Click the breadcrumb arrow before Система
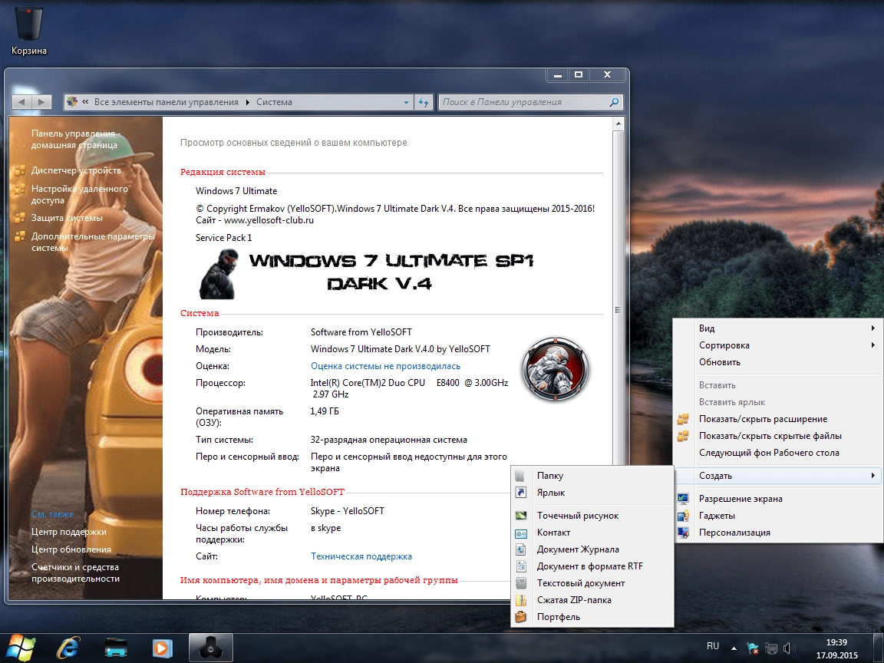This screenshot has width=884, height=663. pos(248,103)
